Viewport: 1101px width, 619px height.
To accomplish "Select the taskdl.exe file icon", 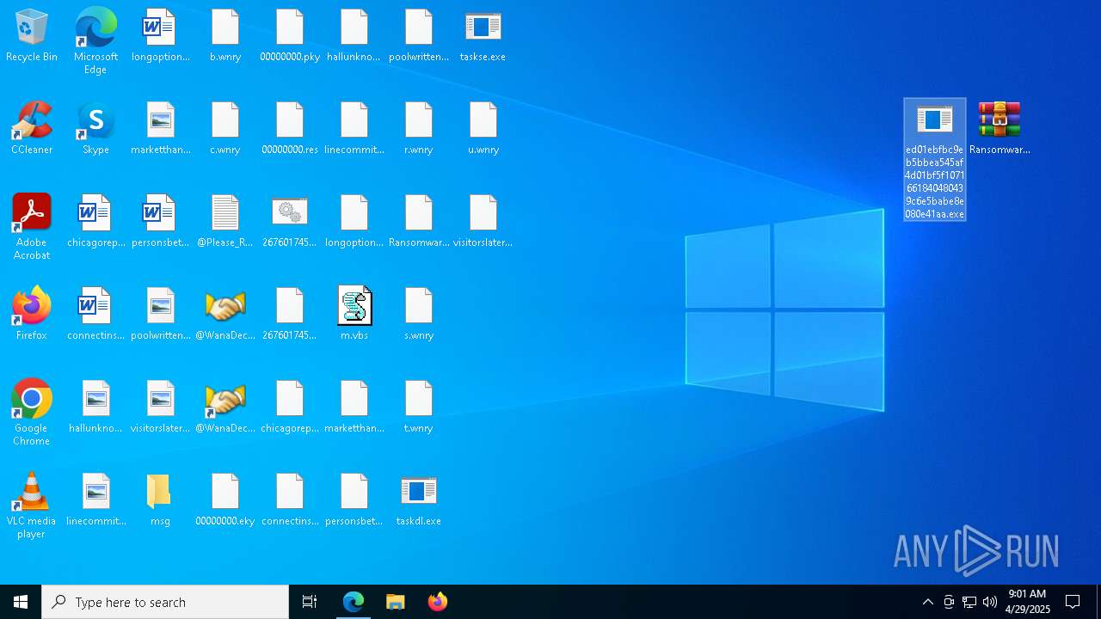I will 419,500.
